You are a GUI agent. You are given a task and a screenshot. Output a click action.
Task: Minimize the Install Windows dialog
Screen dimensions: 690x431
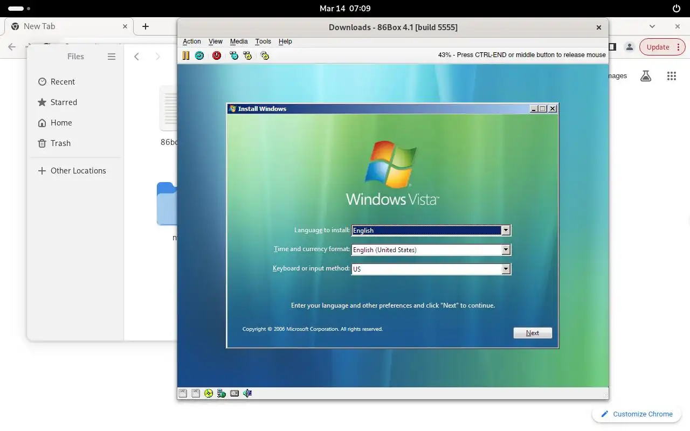534,109
